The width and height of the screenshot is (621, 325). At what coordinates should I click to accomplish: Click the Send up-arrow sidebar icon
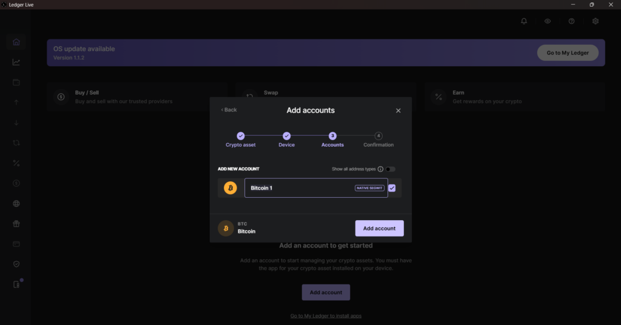(x=16, y=102)
